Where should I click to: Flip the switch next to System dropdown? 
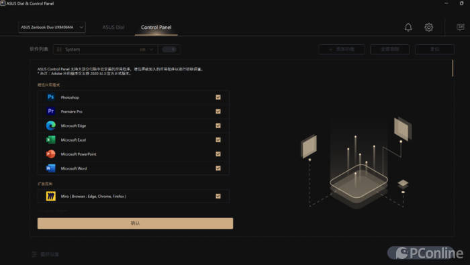tap(169, 50)
